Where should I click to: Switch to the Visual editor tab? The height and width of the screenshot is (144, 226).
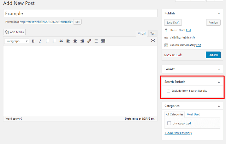(142, 34)
